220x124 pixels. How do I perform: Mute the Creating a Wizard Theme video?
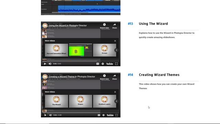point(51,115)
